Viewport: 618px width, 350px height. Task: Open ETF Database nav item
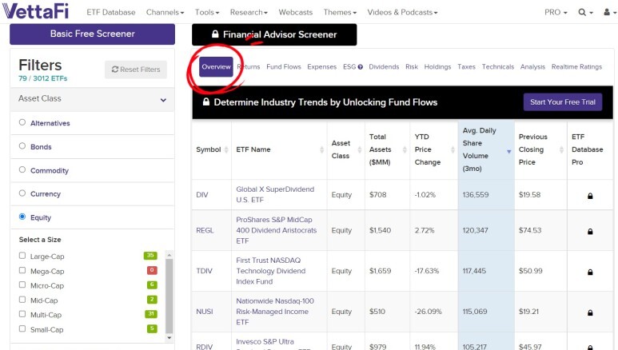coord(111,12)
